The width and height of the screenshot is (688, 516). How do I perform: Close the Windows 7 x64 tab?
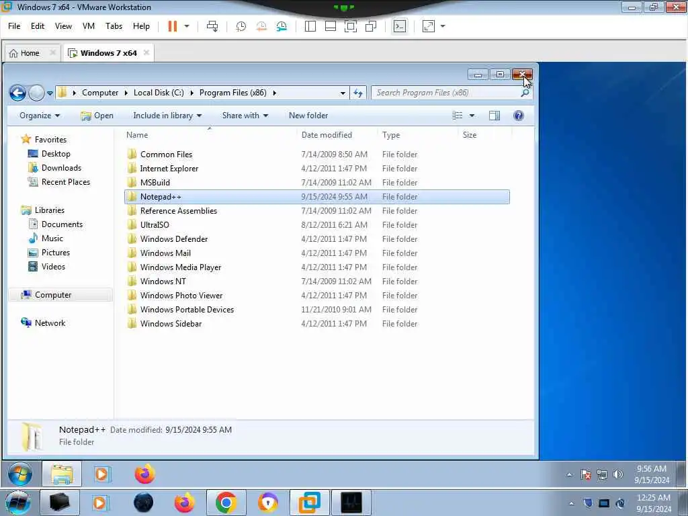[146, 52]
